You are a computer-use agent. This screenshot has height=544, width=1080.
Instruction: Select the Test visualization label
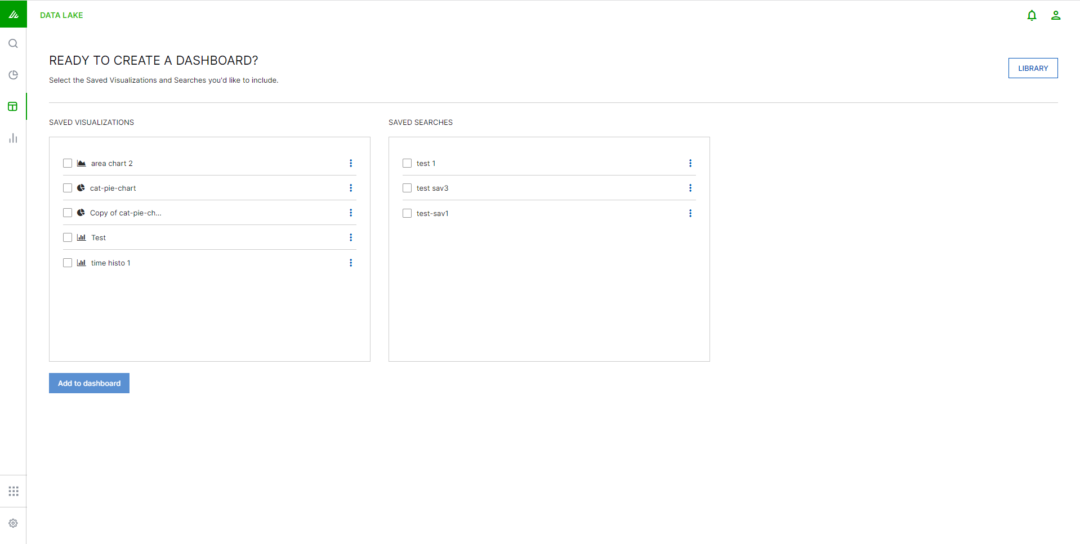tap(99, 237)
